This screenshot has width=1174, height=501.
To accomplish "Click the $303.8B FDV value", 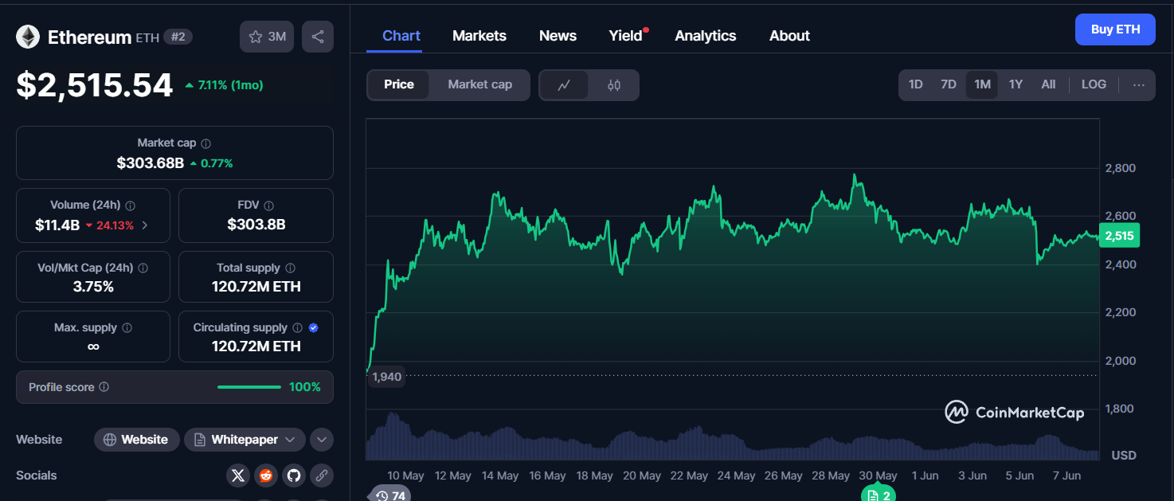I will (256, 225).
